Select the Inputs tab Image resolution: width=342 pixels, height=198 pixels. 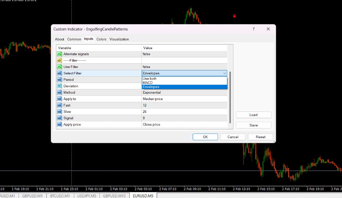pos(89,39)
